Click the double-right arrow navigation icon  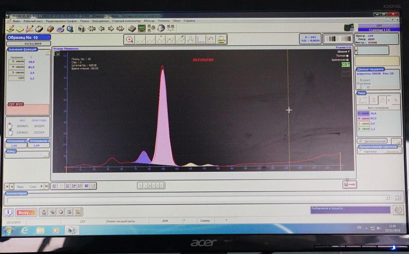[120, 28]
